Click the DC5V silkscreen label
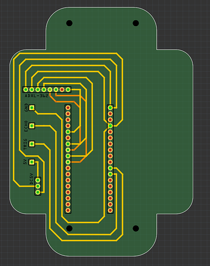The width and height of the screenshot is (210, 266). pyautogui.click(x=31, y=179)
